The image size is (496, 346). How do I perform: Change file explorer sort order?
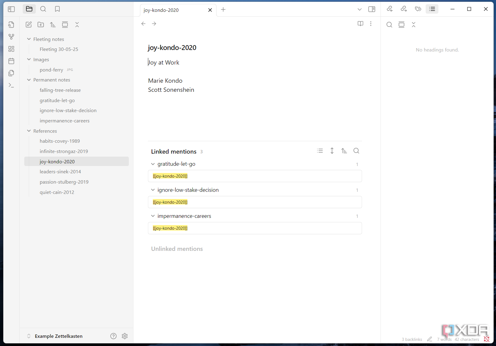point(53,25)
